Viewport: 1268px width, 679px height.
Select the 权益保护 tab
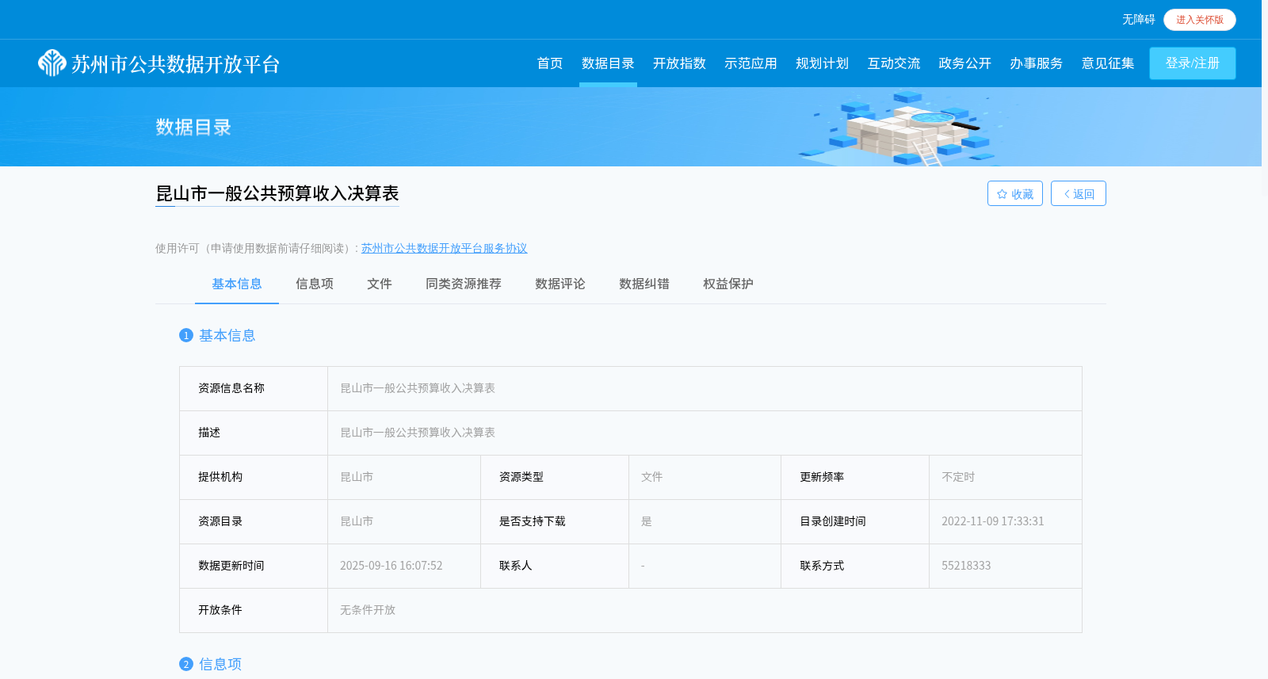pyautogui.click(x=728, y=284)
